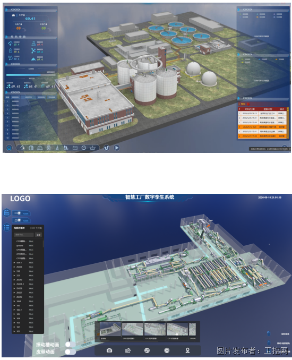Viewport: 292px width, 360px height.
Task: Click the location pin icon in bottom toolbar
Action: click(187, 350)
